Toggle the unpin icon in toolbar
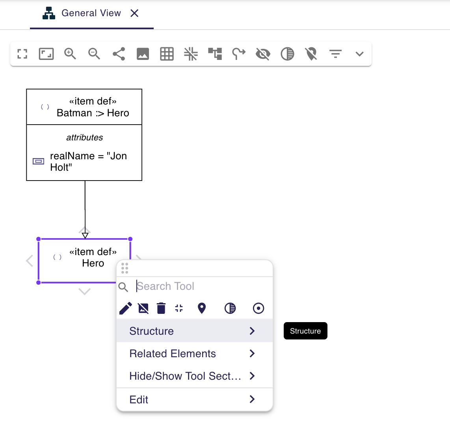Screen dimensions: 450x440 [x=311, y=54]
